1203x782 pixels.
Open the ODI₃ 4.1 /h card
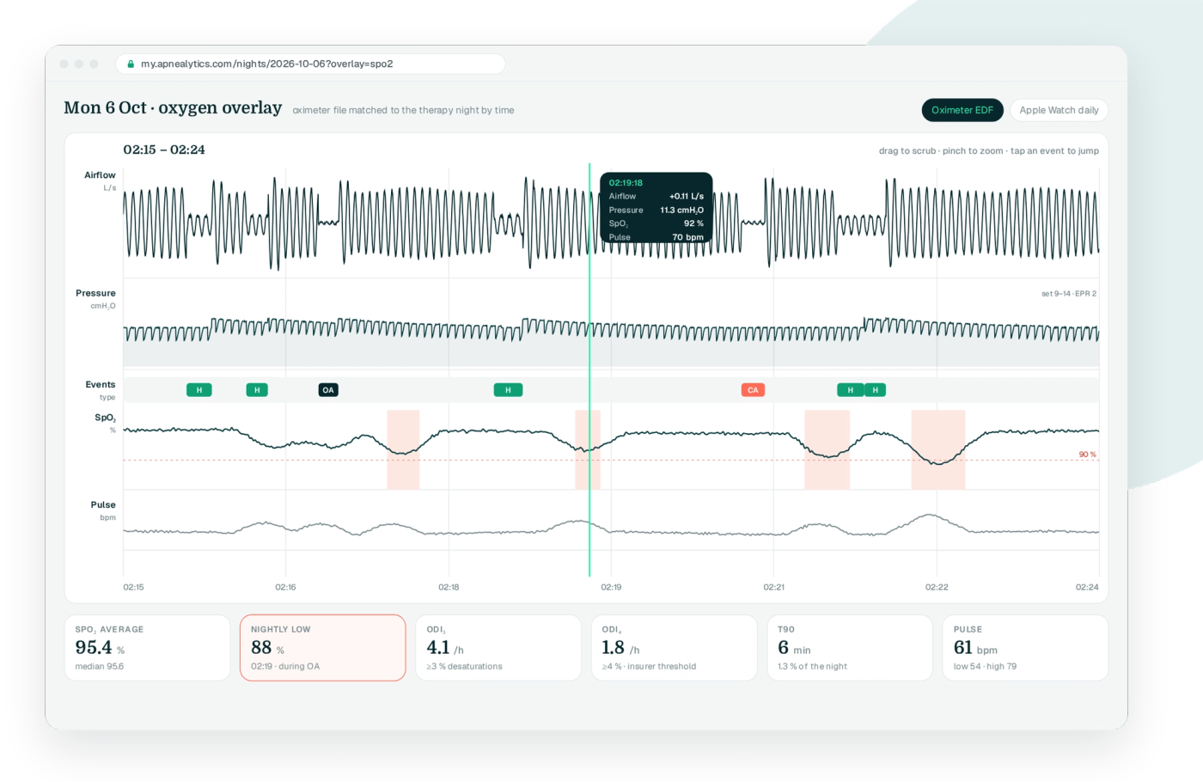point(498,648)
